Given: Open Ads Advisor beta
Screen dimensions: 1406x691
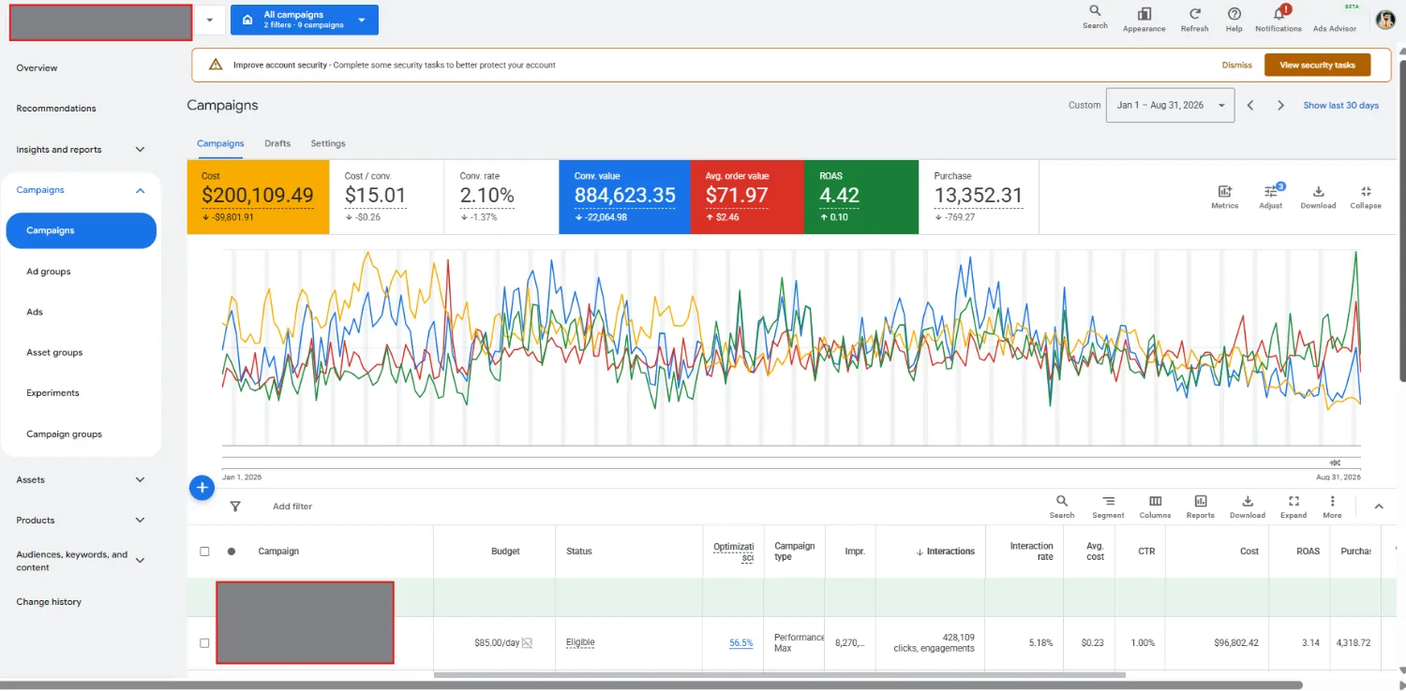Looking at the screenshot, I should (x=1335, y=19).
